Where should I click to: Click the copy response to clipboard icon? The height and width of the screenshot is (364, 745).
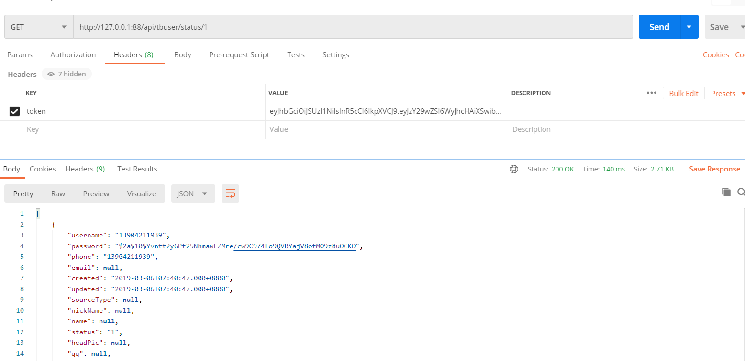pos(726,192)
